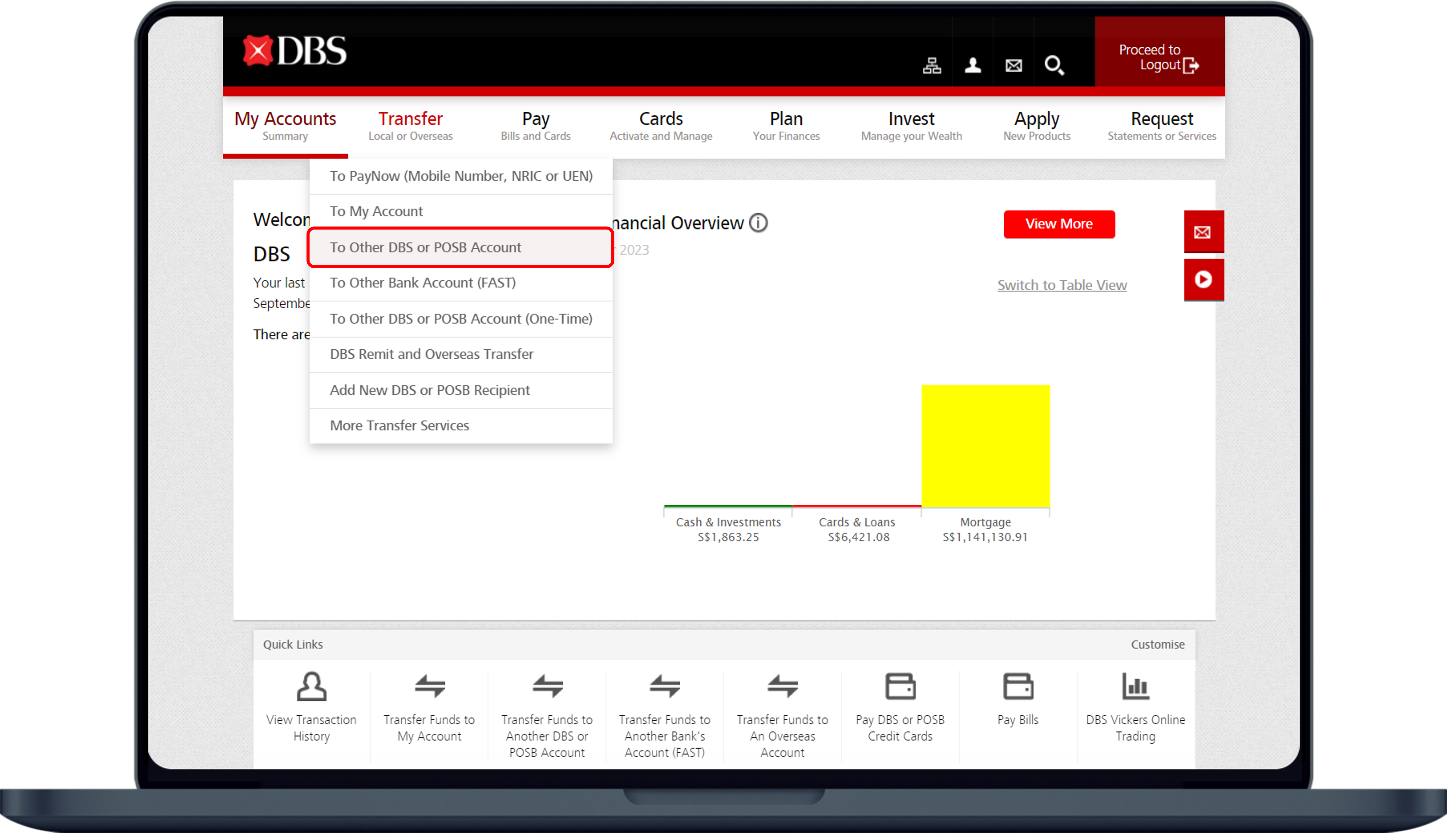Open the search icon in the header
This screenshot has width=1447, height=833.
coord(1055,65)
